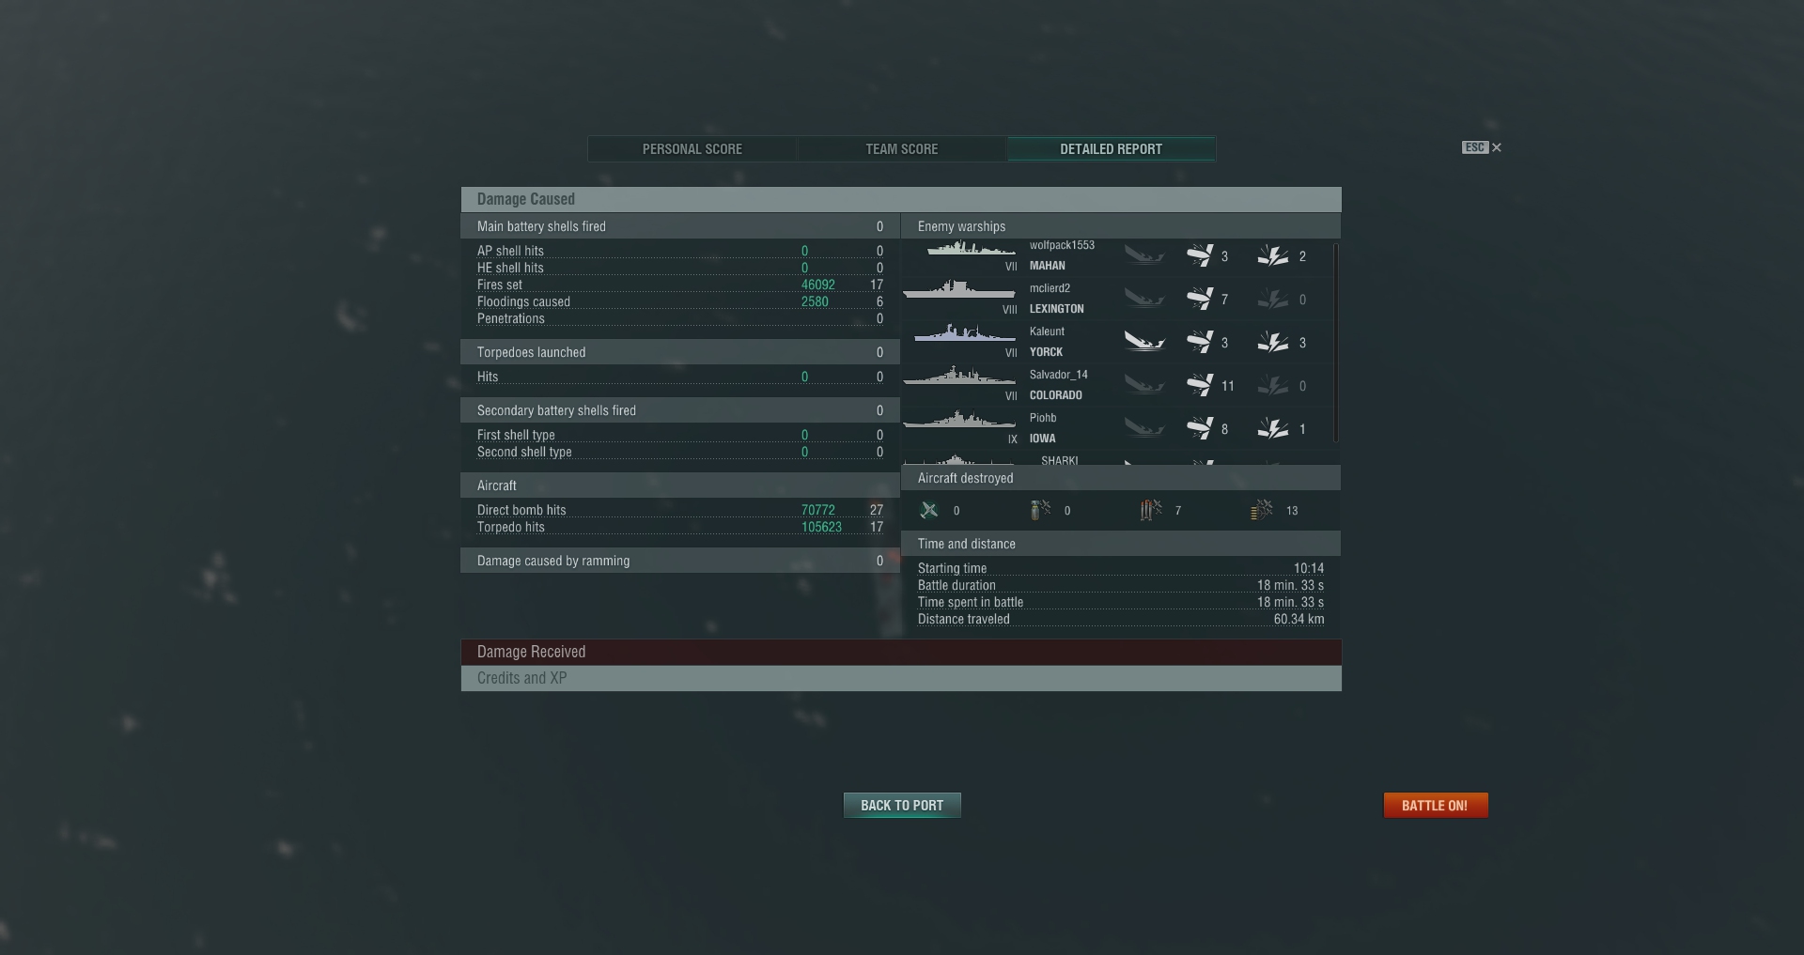Switch to the Personal Score tab
The height and width of the screenshot is (955, 1804).
[692, 148]
